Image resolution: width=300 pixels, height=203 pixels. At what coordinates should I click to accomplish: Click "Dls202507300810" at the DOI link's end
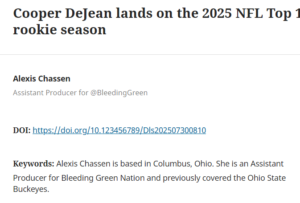(x=174, y=130)
